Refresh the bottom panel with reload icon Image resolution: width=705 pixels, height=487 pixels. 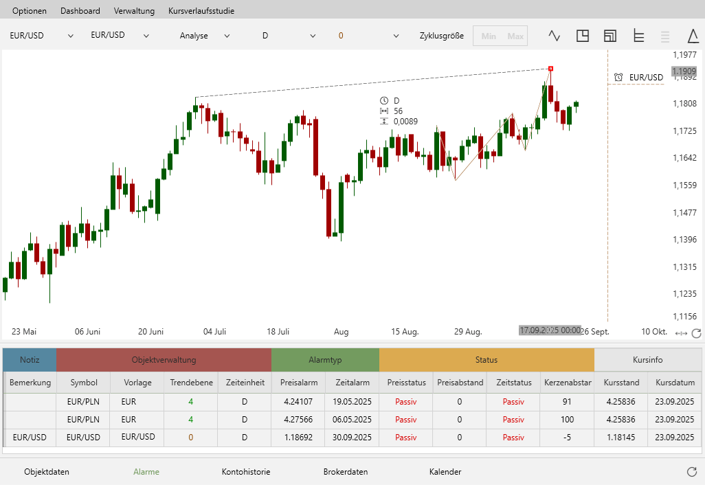coord(692,472)
